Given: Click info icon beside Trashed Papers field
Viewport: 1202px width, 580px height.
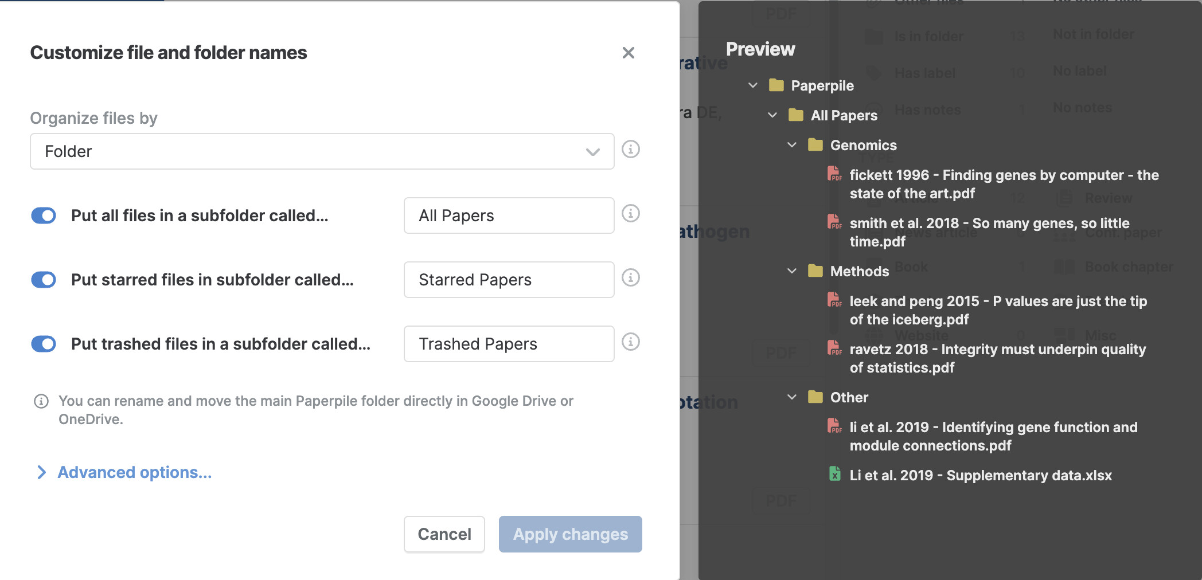Looking at the screenshot, I should click(631, 342).
